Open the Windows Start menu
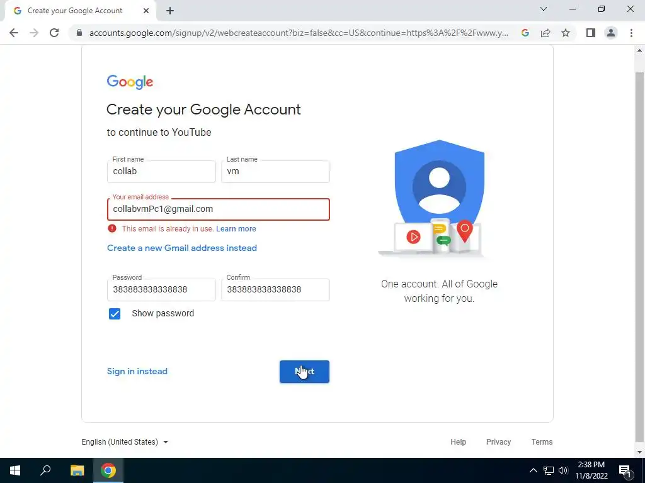The height and width of the screenshot is (483, 645). [x=15, y=470]
